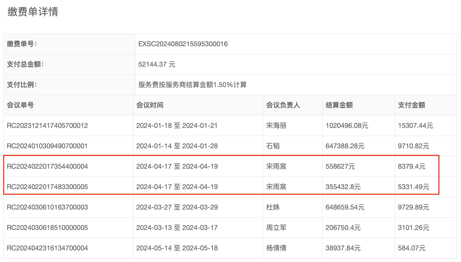Screen dimensions: 461x262
Task: Click the settlement amount 1020496.08元
Action: [347, 126]
